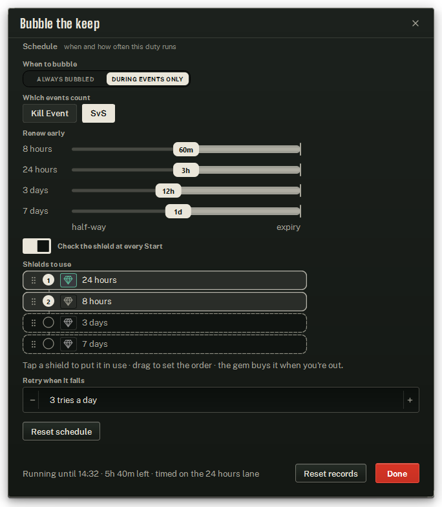
Task: Click the 12h slider handle for 3 days
Action: click(168, 191)
